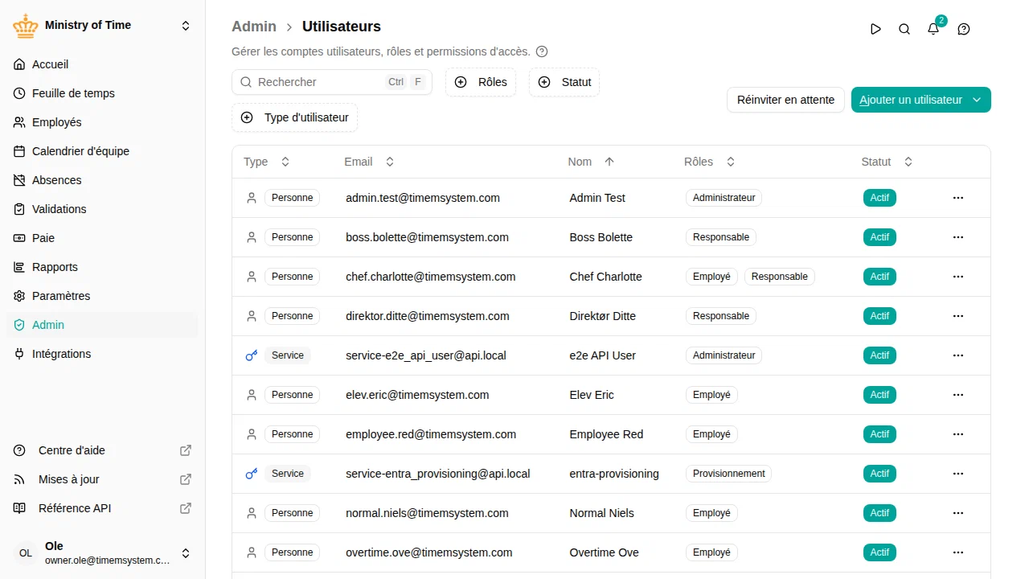Click email admin.test@timemsystem.com
1029x579 pixels.
pos(423,198)
